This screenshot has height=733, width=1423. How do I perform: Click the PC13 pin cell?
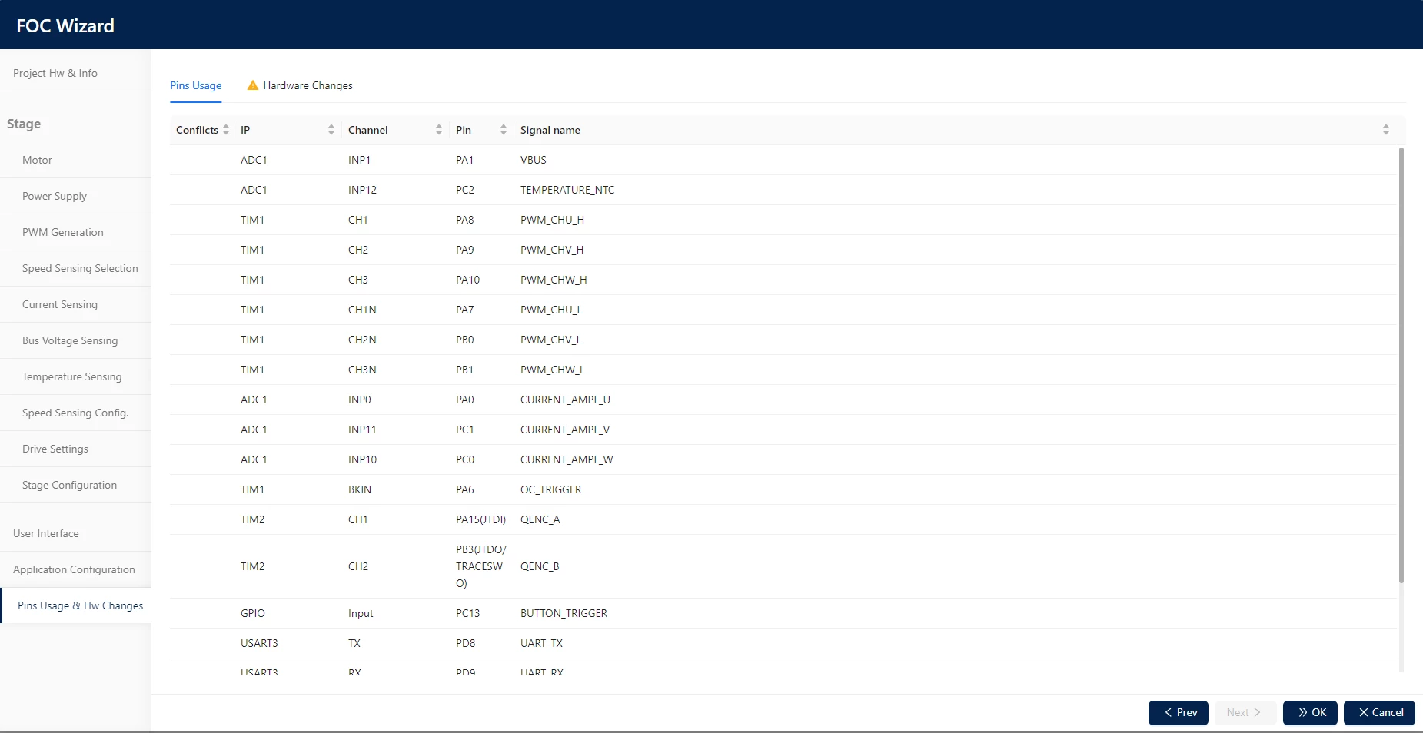[x=467, y=613]
